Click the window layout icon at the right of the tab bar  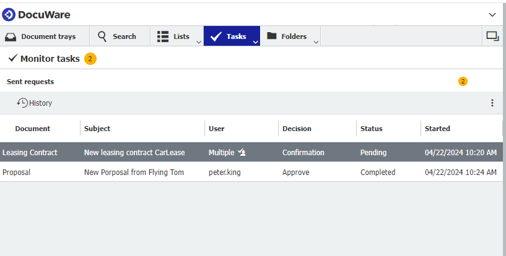(x=493, y=36)
